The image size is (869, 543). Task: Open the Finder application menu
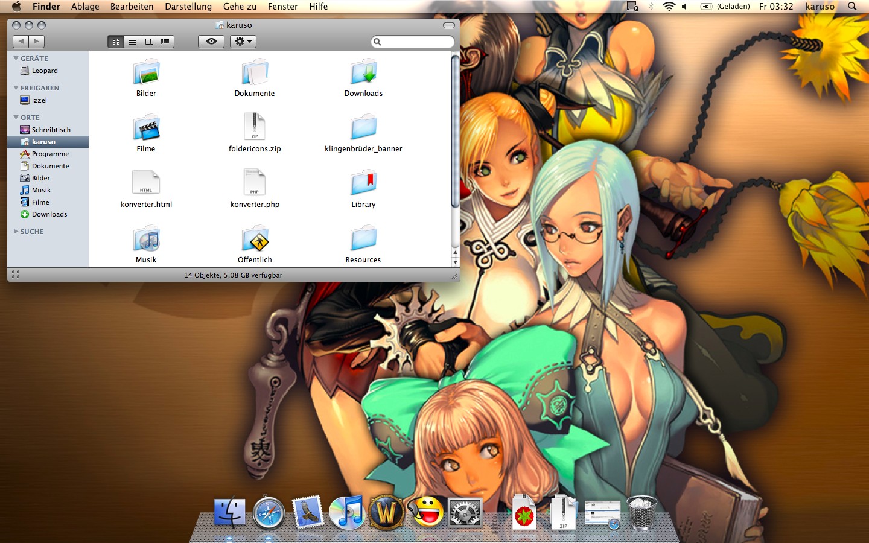coord(46,7)
